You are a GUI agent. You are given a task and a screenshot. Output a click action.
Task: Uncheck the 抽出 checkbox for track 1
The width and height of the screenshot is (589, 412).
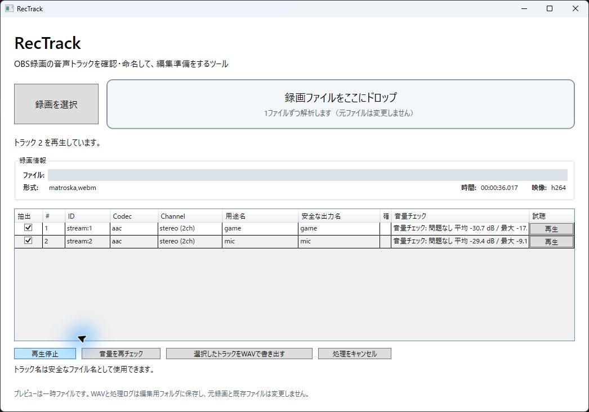tap(28, 228)
